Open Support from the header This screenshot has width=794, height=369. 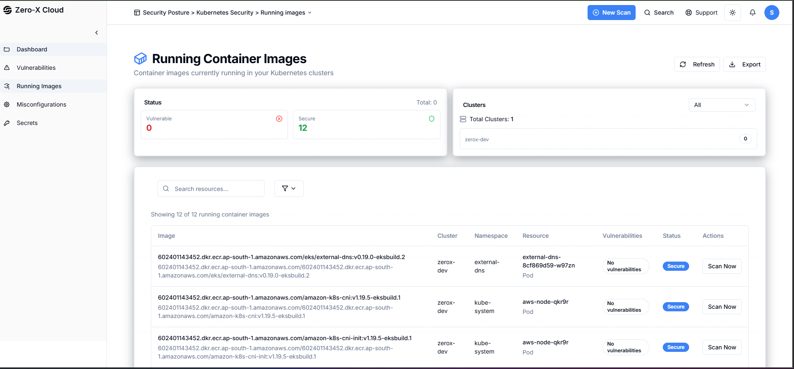point(701,13)
